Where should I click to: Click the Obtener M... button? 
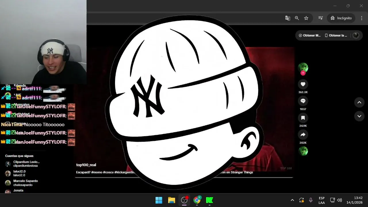point(310,35)
